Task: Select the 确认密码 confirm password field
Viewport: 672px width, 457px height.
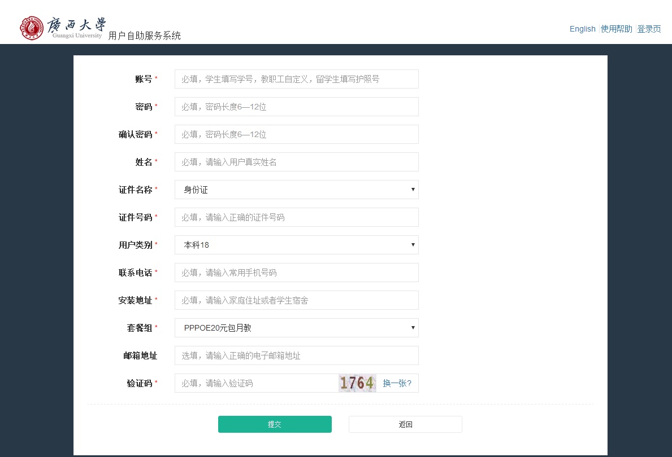Action: (x=296, y=134)
